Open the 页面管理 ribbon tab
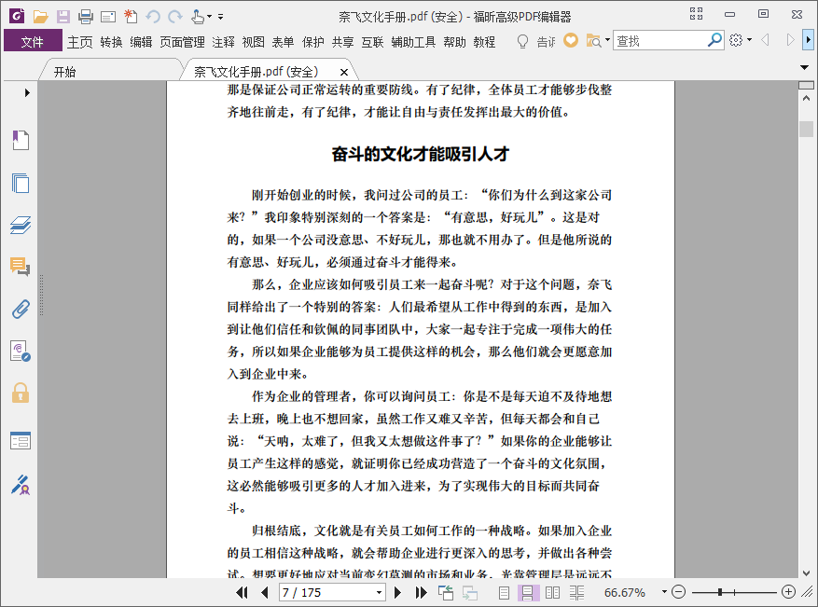The height and width of the screenshot is (607, 818). [182, 42]
